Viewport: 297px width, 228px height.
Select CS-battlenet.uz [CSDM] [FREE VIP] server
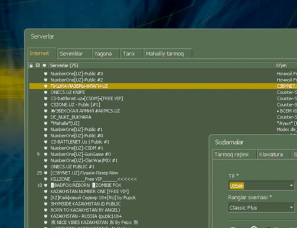[x=87, y=98]
